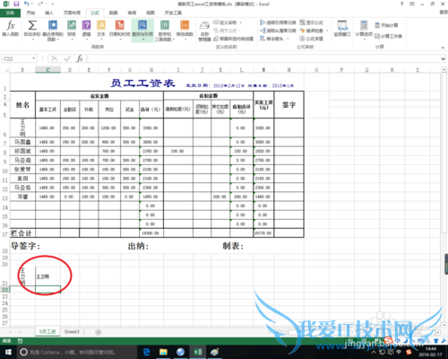Expand the formula bar with the chevron
This screenshot has height=359, width=448.
[x=444, y=59]
